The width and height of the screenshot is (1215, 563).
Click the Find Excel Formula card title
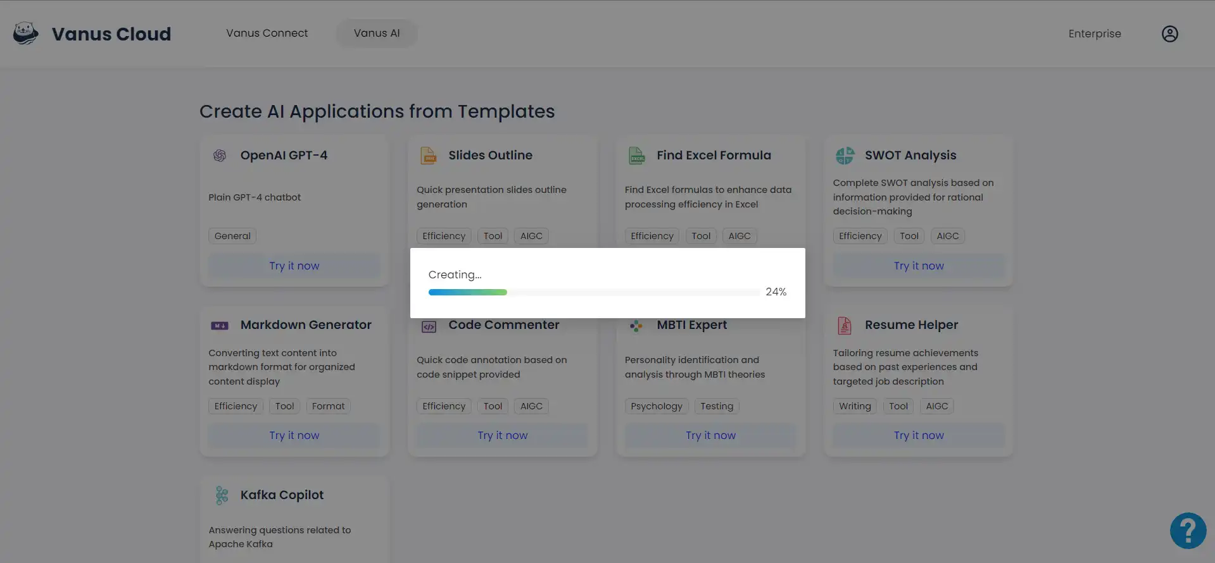pyautogui.click(x=714, y=155)
